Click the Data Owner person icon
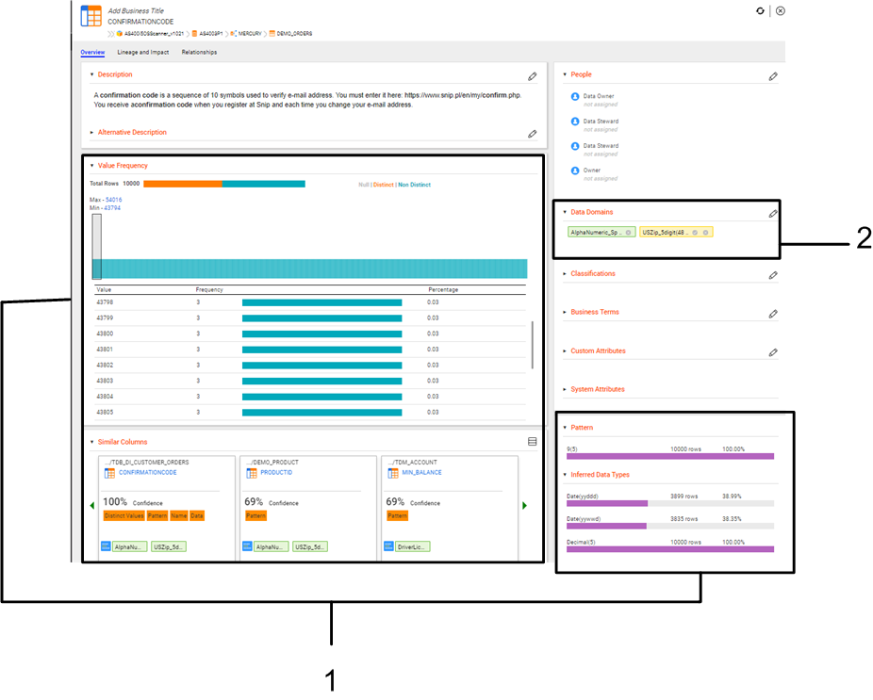 575,96
